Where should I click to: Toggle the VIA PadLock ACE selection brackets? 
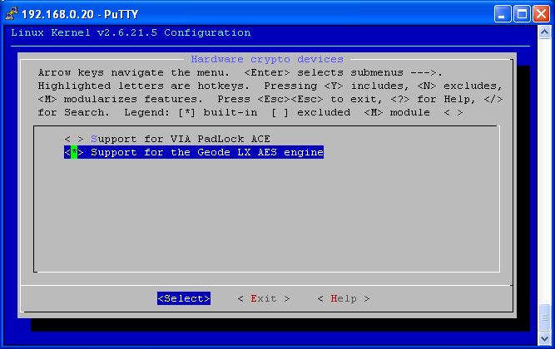pos(74,139)
